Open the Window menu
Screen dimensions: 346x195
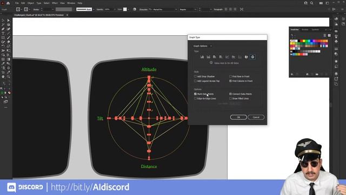coord(71,3)
